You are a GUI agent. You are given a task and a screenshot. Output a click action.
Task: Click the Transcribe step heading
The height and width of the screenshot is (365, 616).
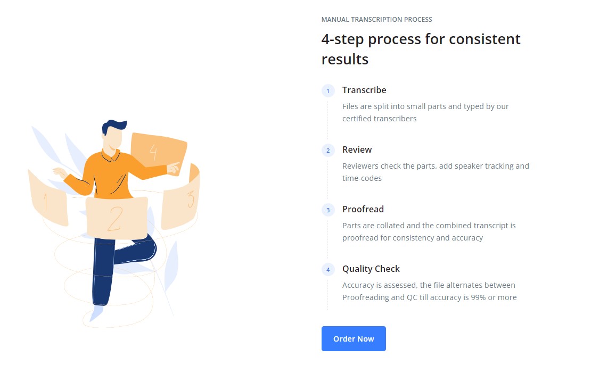pos(364,90)
